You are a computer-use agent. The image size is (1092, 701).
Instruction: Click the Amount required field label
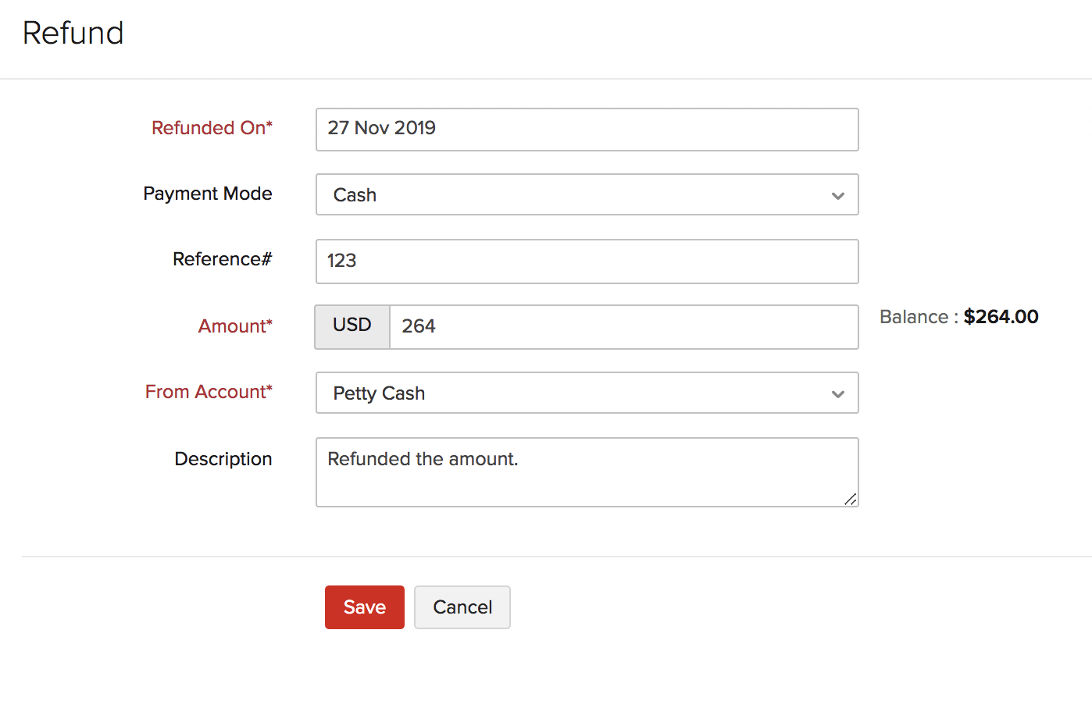(x=234, y=326)
